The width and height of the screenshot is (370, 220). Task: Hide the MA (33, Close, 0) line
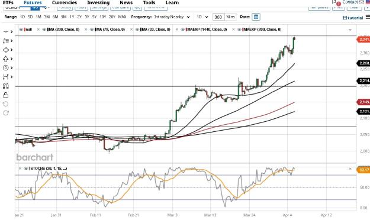pos(137,30)
